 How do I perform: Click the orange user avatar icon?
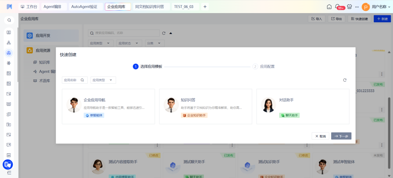[366, 7]
